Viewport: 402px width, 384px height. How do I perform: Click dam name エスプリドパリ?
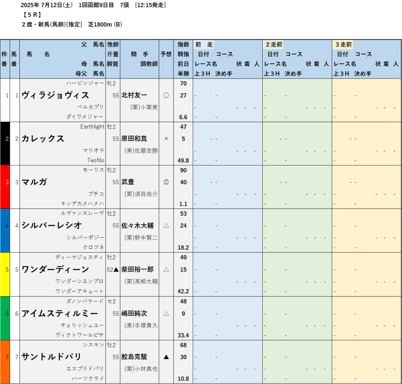pos(85,368)
